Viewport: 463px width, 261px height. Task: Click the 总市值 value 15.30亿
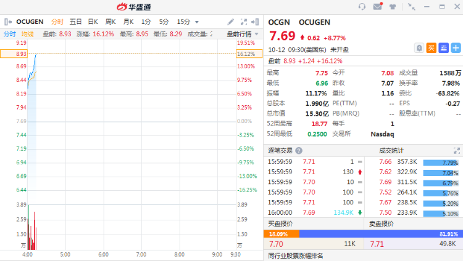(x=317, y=114)
